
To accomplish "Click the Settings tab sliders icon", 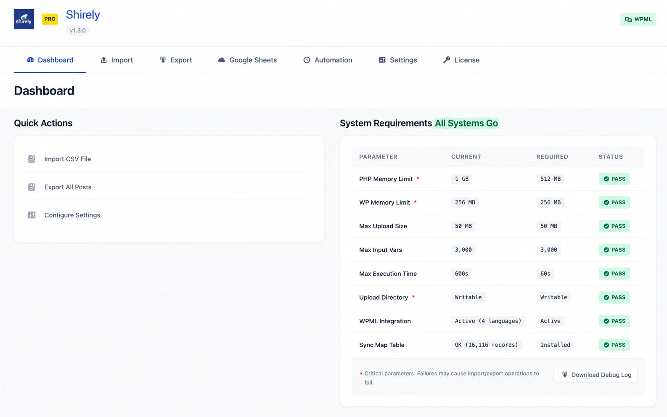I will [382, 60].
